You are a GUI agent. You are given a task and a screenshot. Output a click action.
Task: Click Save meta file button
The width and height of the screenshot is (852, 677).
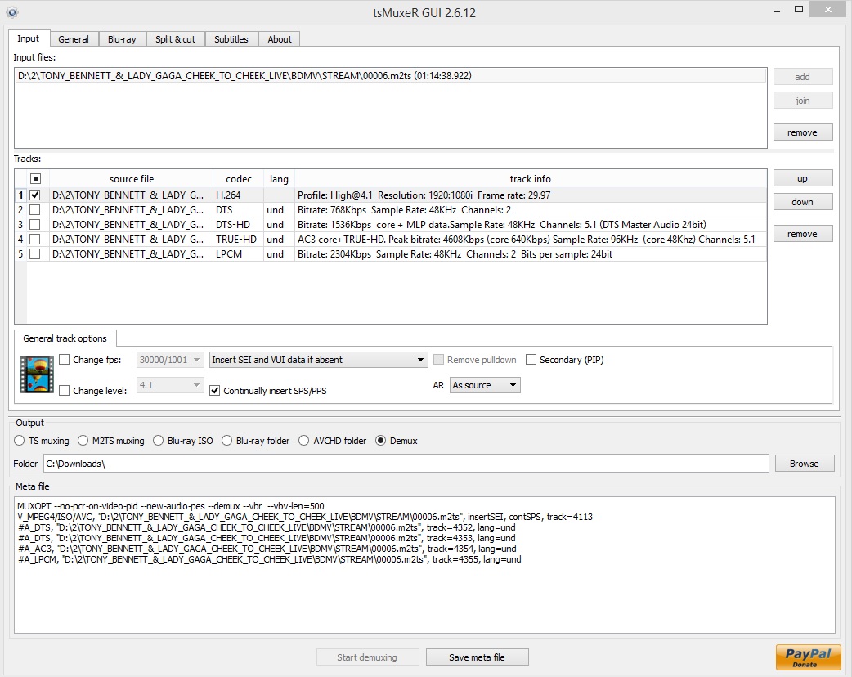pyautogui.click(x=477, y=657)
